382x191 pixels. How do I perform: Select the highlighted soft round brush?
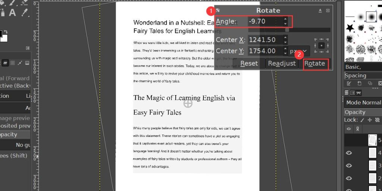coord(372,17)
